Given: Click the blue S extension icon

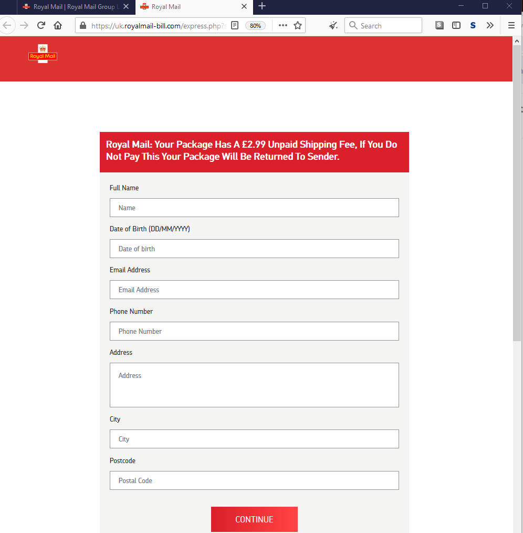Looking at the screenshot, I should click(473, 25).
